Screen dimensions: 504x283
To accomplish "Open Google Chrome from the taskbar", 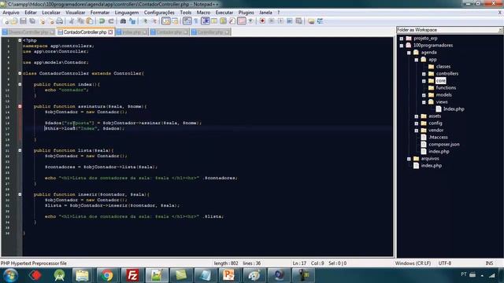I will point(107,275).
